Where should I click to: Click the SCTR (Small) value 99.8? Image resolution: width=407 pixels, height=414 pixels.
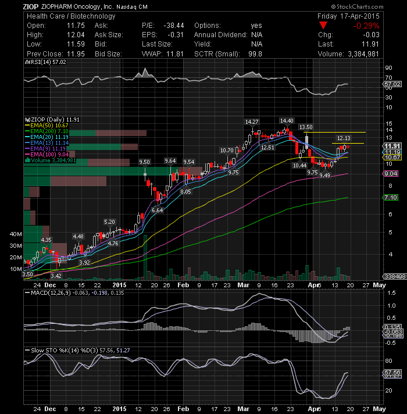(x=255, y=53)
